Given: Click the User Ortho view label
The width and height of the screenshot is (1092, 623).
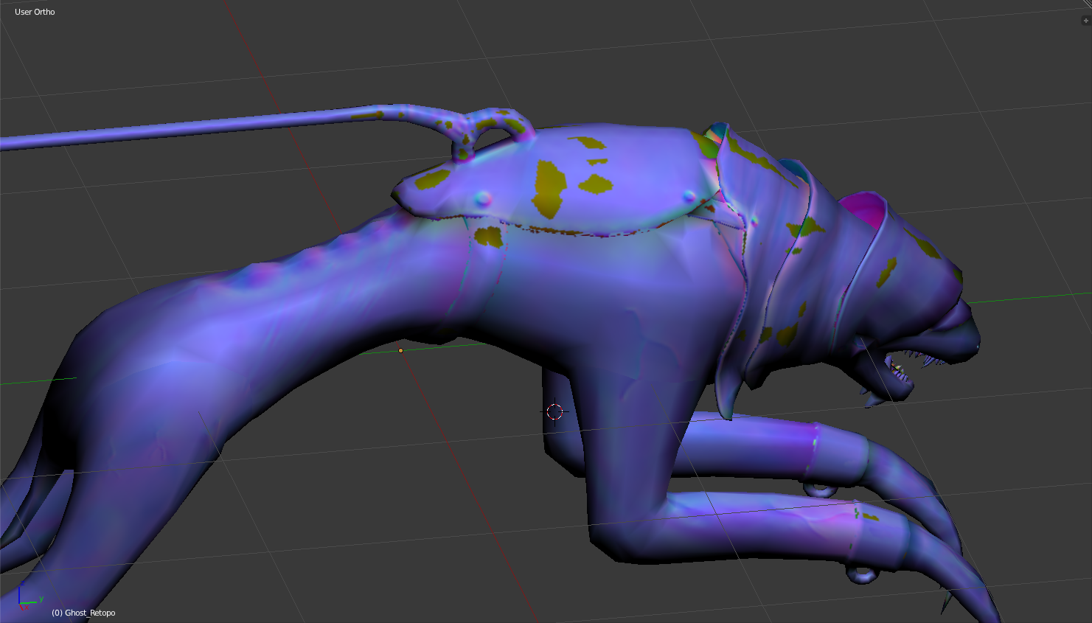Looking at the screenshot, I should (x=35, y=12).
